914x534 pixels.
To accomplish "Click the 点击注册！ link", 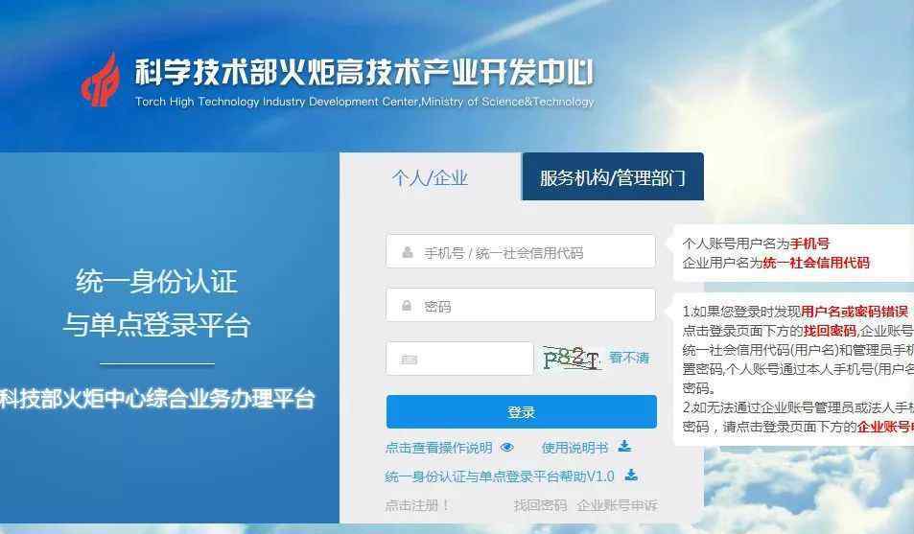I will (417, 505).
